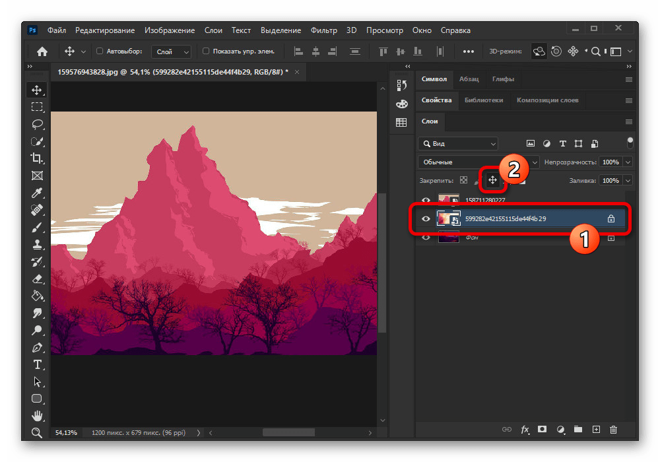Create a new layer with plus icon
Viewport: 660px width, 462px height.
click(x=596, y=429)
